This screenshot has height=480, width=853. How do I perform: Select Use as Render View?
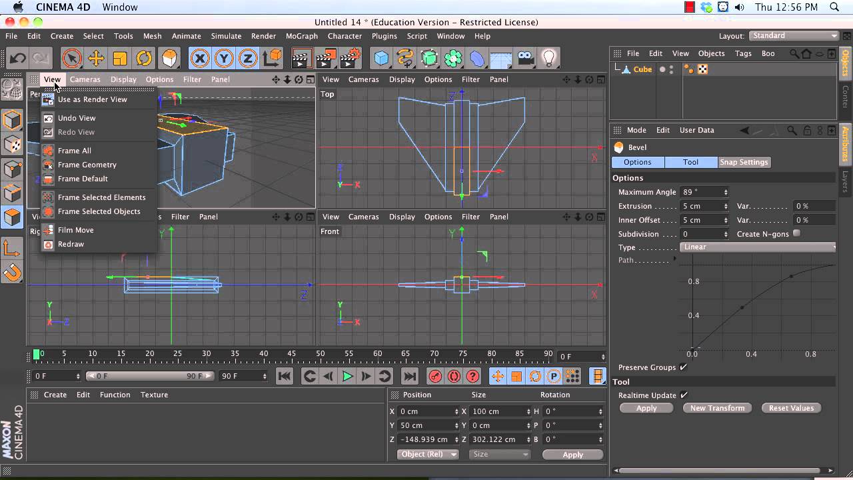[93, 99]
